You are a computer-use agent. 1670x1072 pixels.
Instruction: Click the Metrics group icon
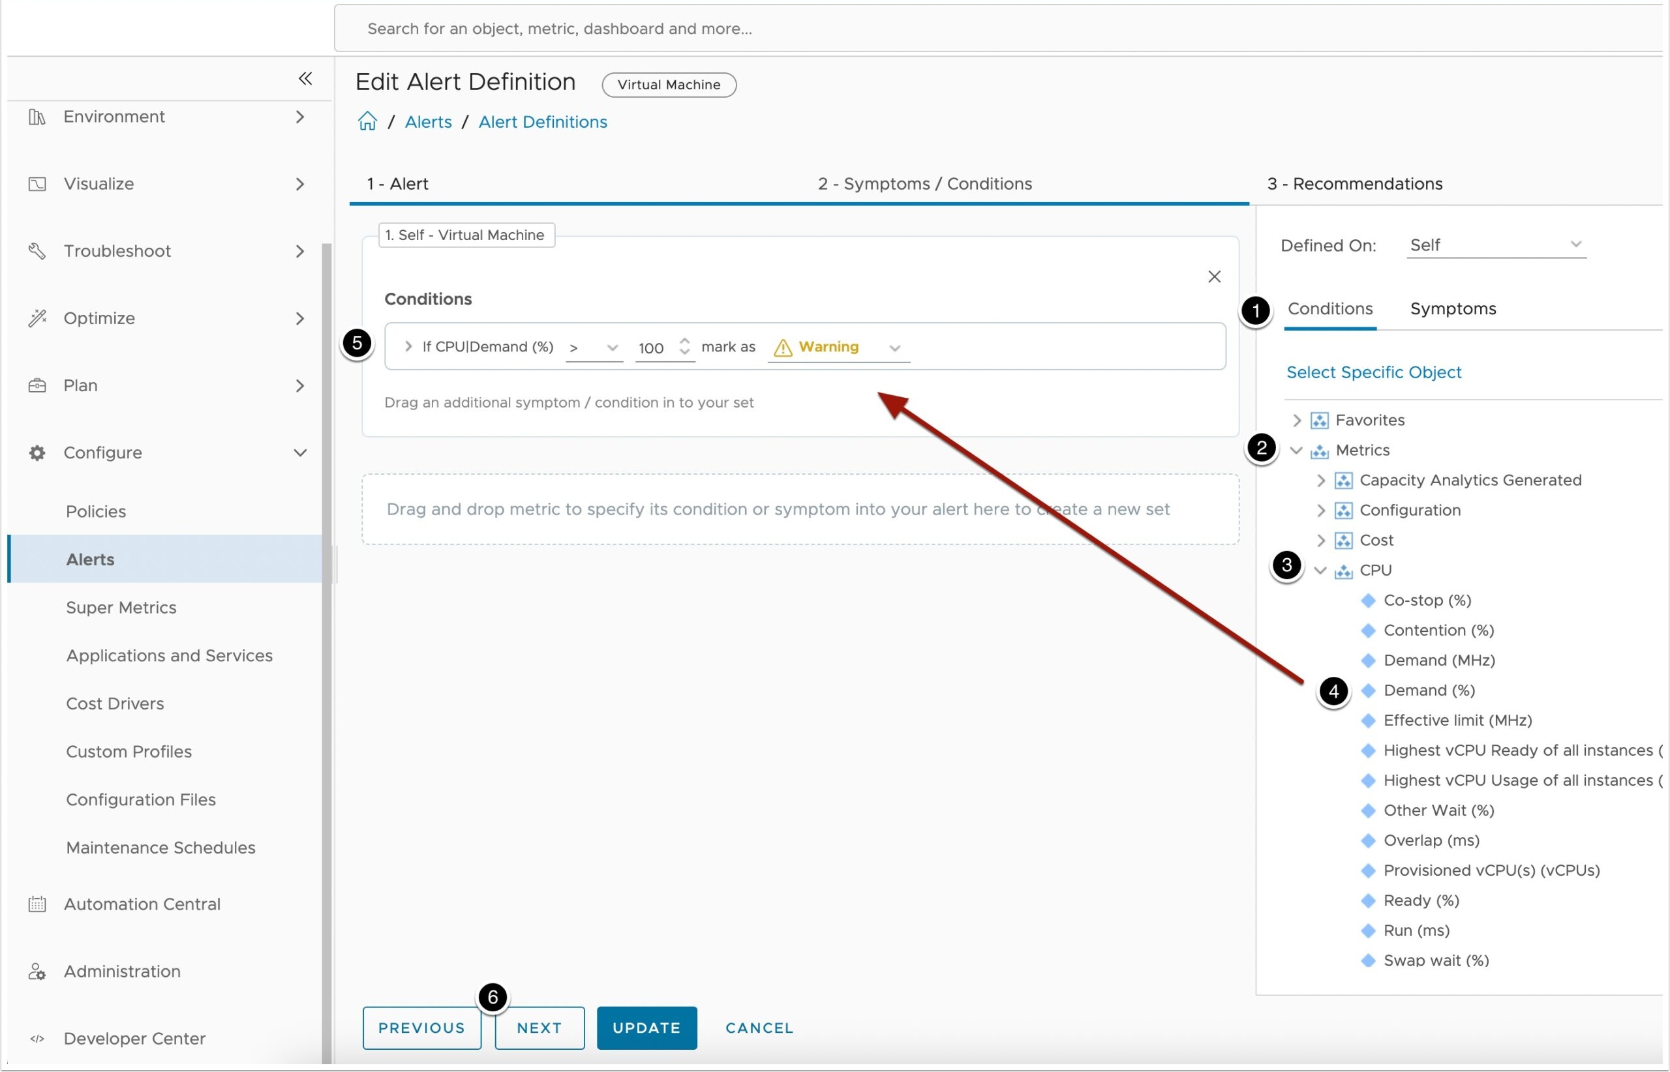(1319, 451)
